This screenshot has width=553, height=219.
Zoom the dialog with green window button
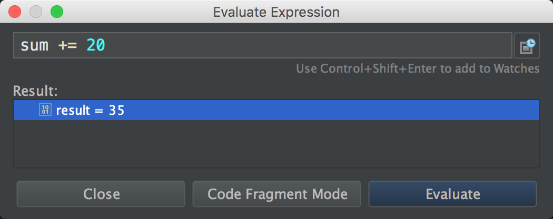56,11
